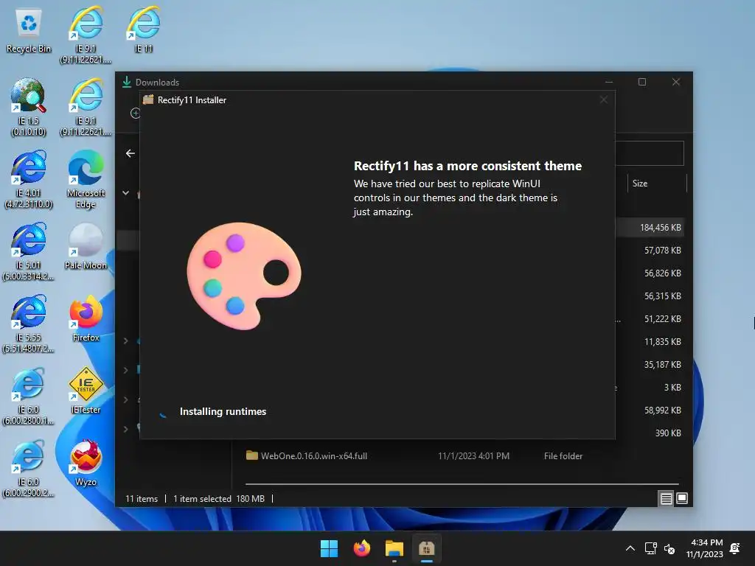This screenshot has height=566, width=755.
Task: Select the 184,456 KB file row
Action: pos(650,227)
